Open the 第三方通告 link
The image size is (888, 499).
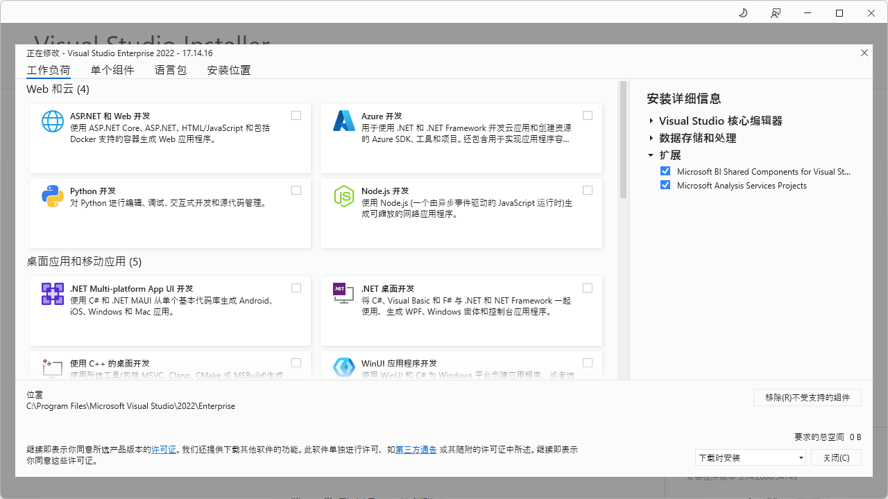[x=416, y=450]
